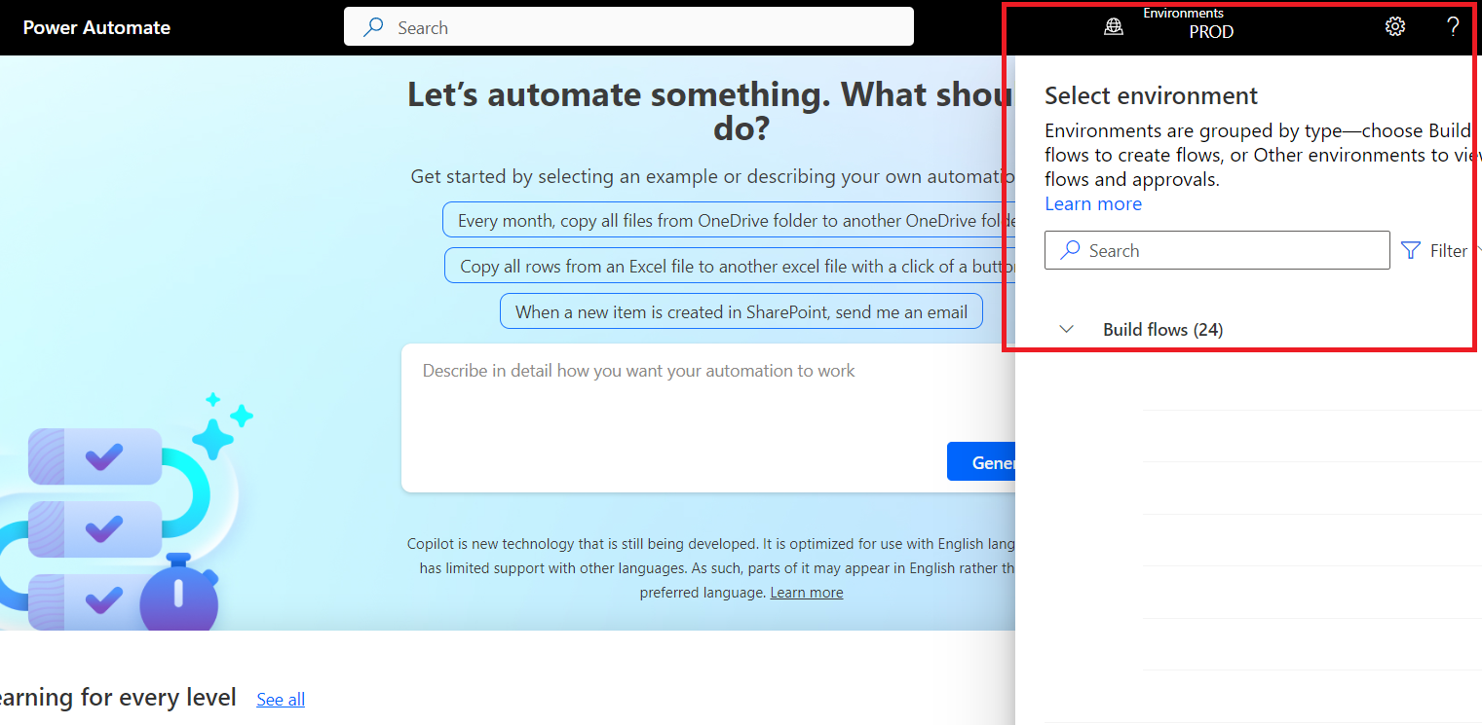Open the Settings gear icon
1482x725 pixels.
[x=1394, y=26]
